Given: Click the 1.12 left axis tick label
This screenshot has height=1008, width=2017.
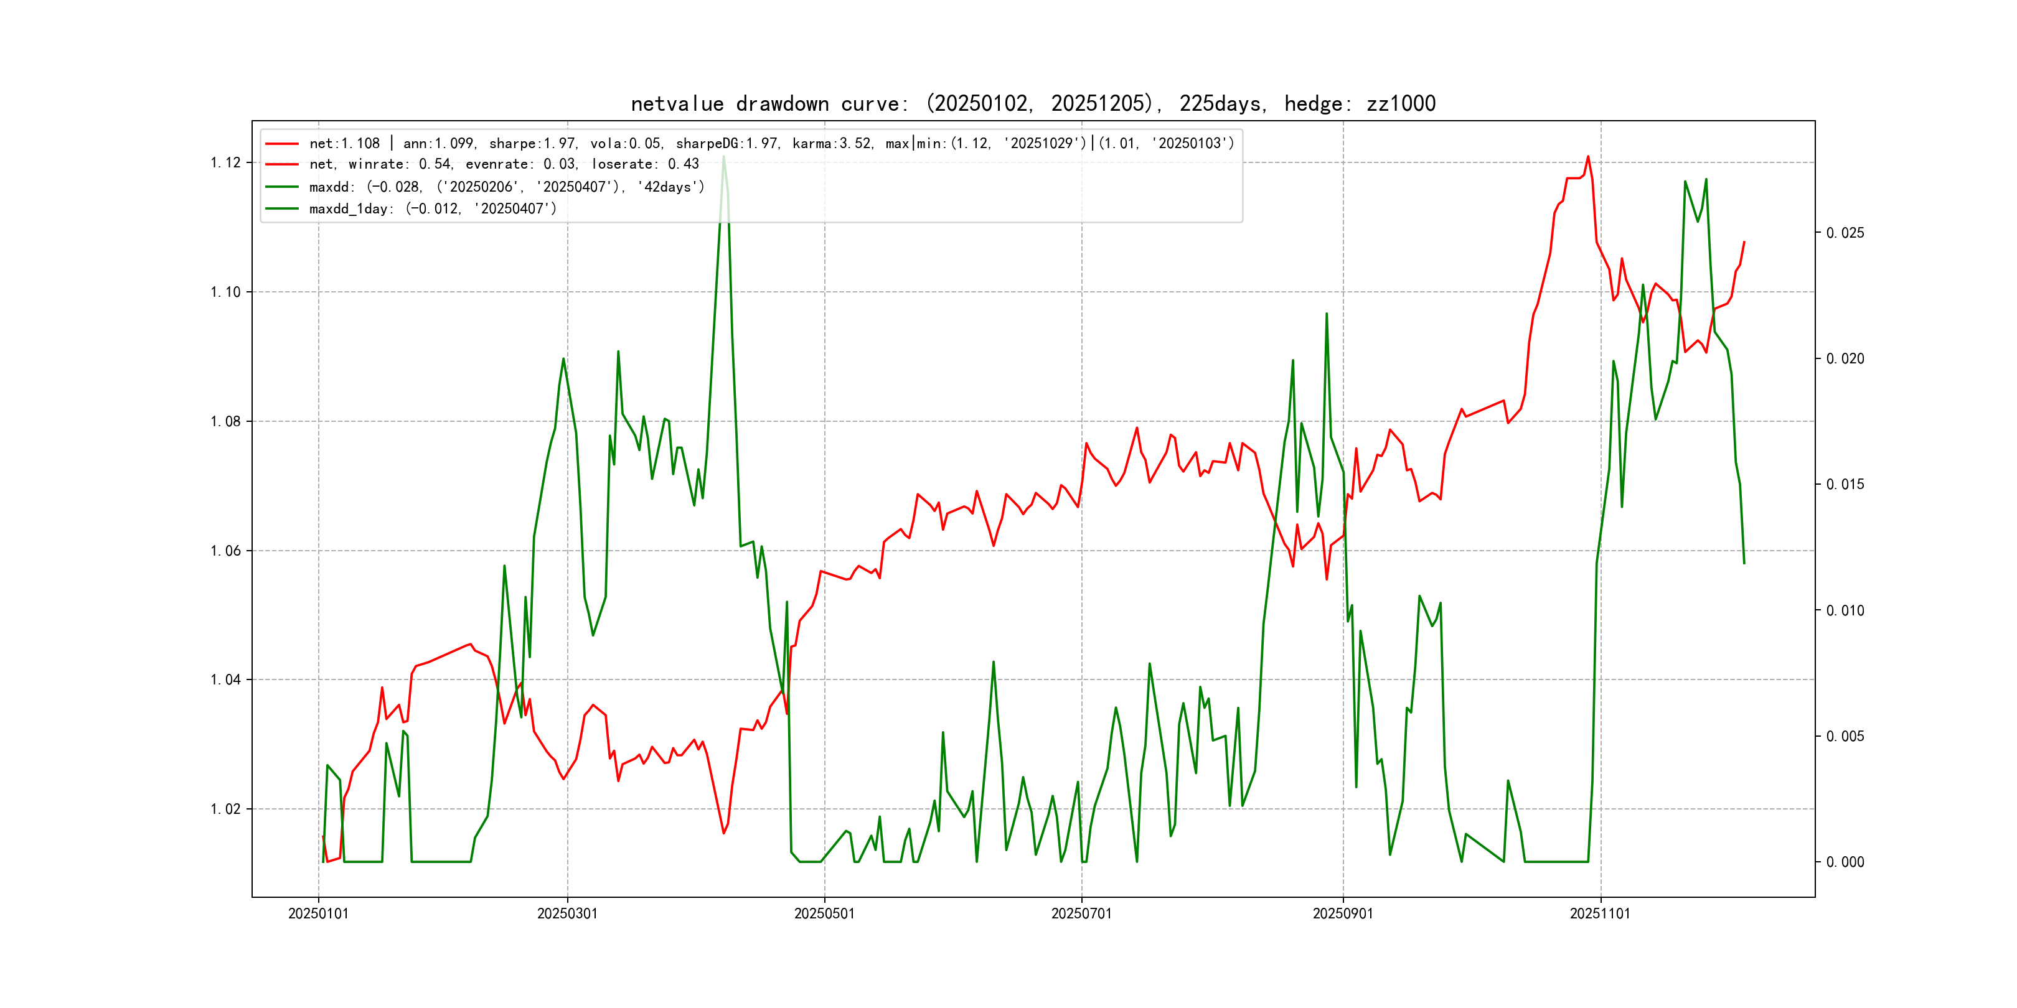Looking at the screenshot, I should click(225, 163).
